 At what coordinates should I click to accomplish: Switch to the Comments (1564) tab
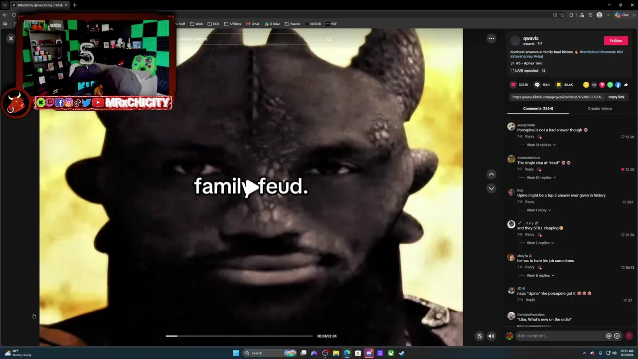tap(538, 109)
